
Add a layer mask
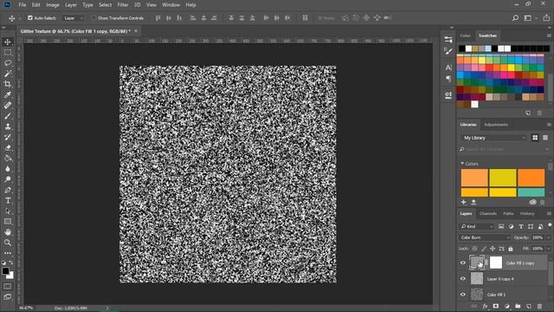pyautogui.click(x=496, y=306)
